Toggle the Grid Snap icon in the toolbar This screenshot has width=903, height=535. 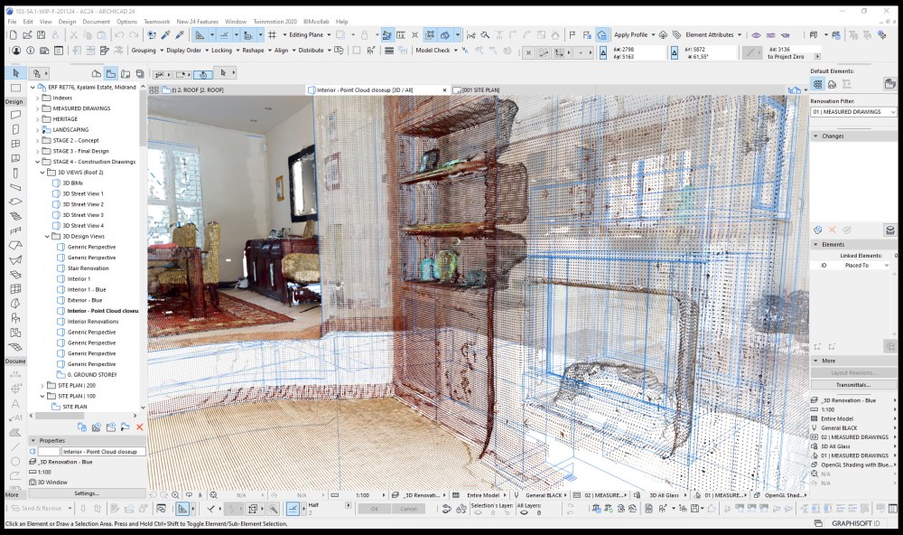[x=272, y=35]
